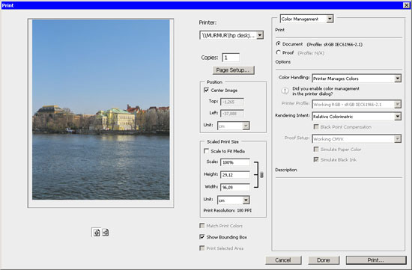Select the Proof radio button
The image size is (412, 270).
pos(278,52)
